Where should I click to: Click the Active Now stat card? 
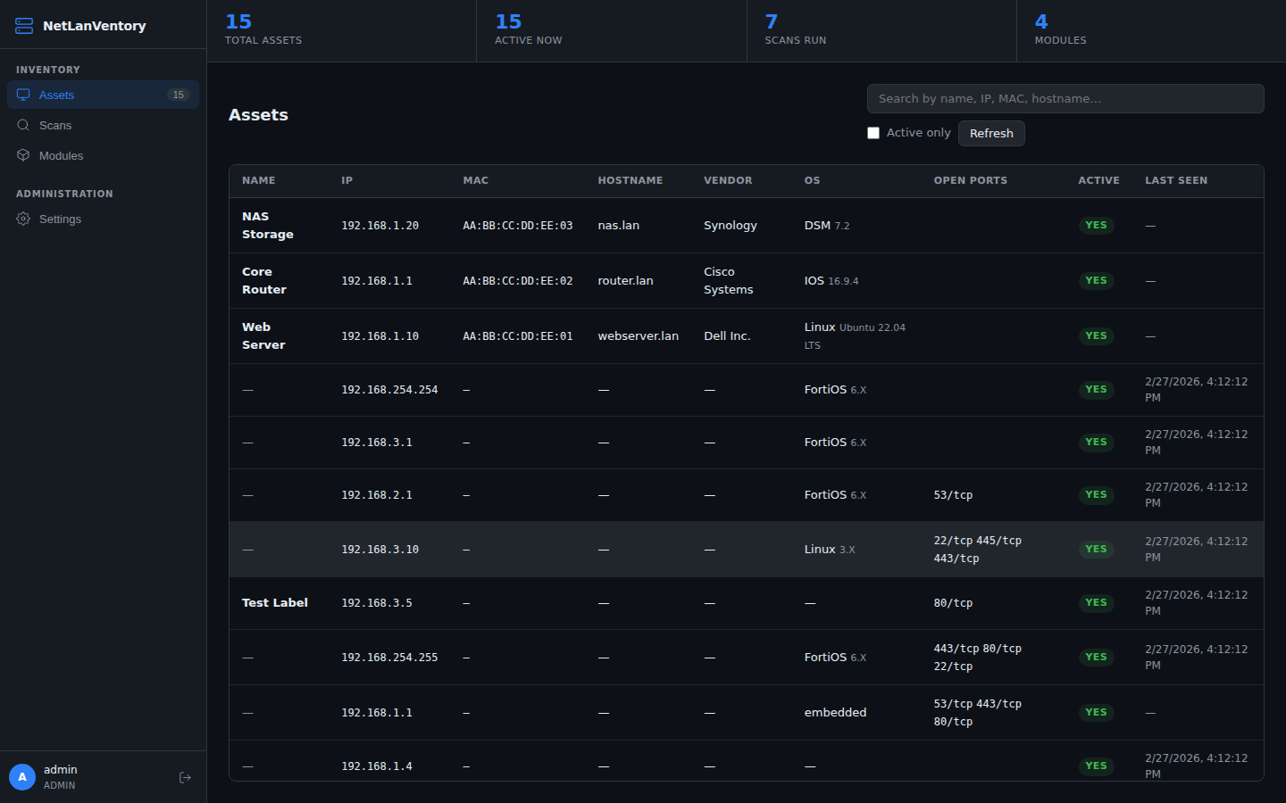pos(612,31)
